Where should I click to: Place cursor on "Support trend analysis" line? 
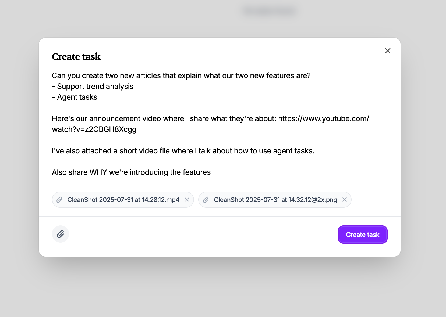[x=95, y=86]
